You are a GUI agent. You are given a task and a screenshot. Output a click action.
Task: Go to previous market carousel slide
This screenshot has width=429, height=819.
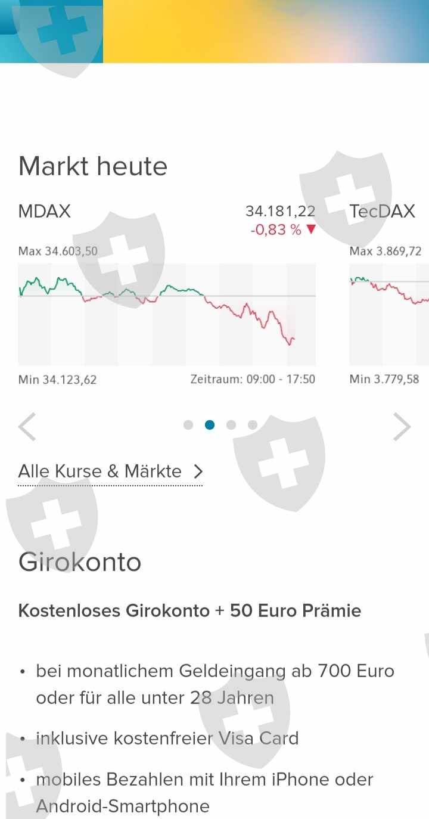point(27,426)
